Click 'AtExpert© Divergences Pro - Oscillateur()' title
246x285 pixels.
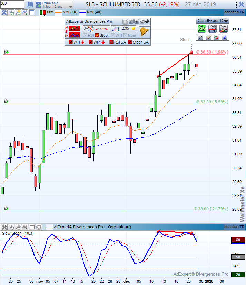[92, 227]
